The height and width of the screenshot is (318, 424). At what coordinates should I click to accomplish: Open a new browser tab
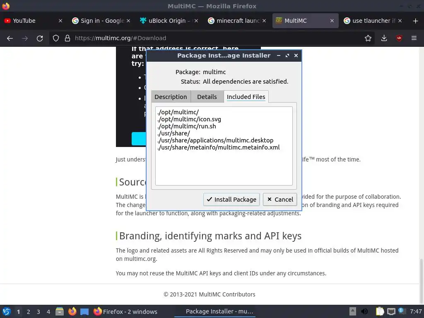pyautogui.click(x=416, y=21)
